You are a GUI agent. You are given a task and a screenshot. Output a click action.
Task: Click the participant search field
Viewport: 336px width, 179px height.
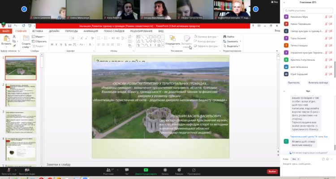pyautogui.click(x=308, y=10)
